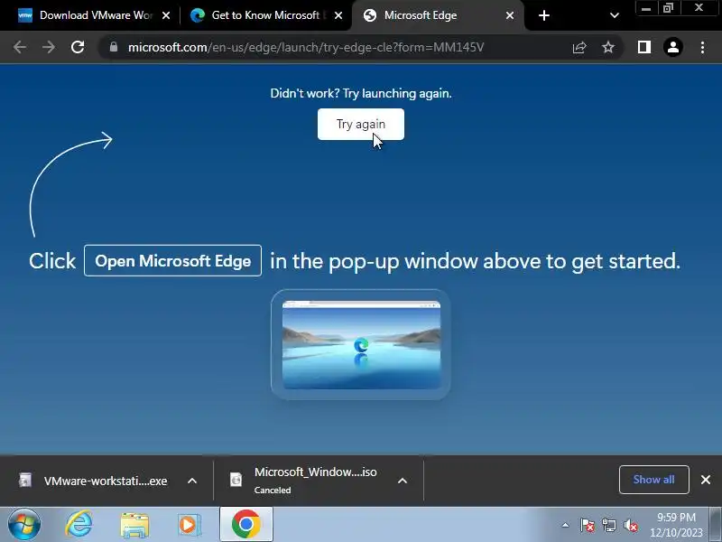Reload the current page
This screenshot has width=722, height=542.
[78, 47]
